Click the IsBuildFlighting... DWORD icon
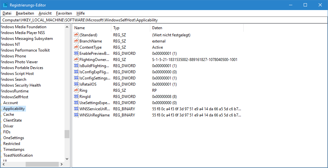Image resolution: width=328 pixels, height=168 pixels. tap(76, 66)
